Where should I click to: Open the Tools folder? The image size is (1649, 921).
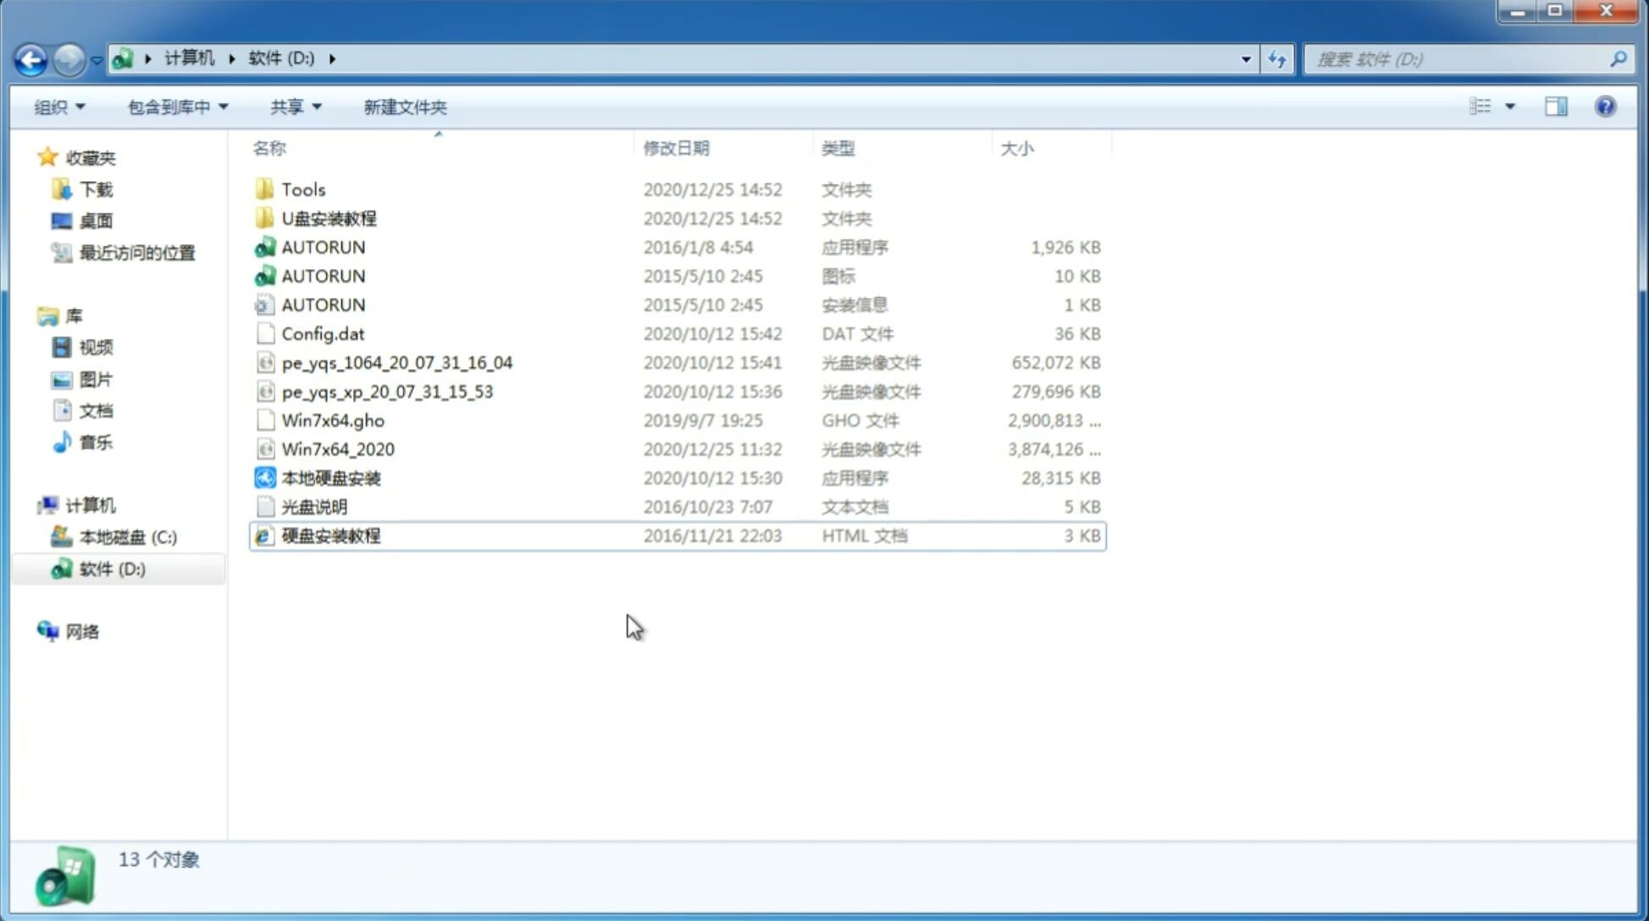(302, 189)
